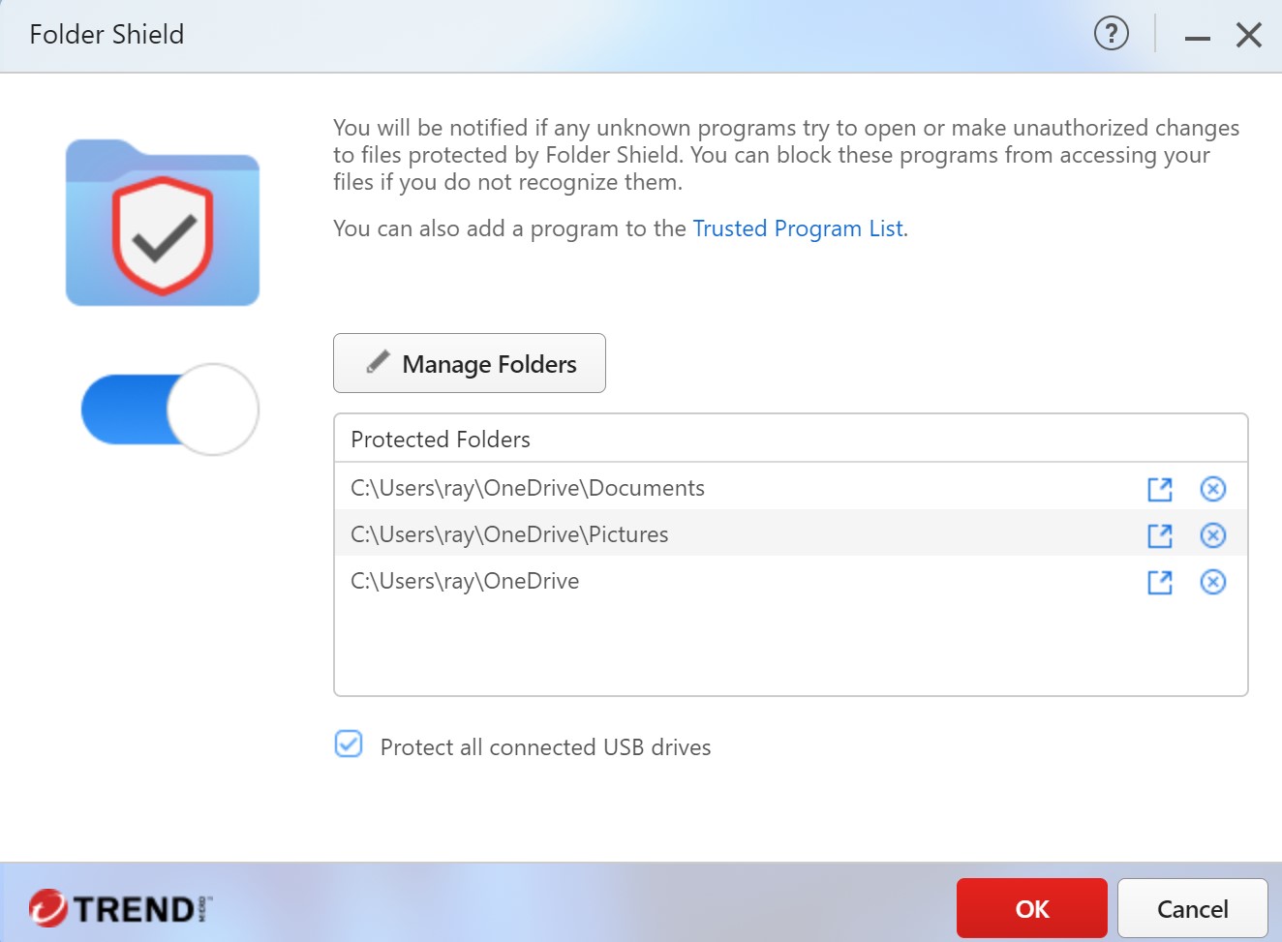This screenshot has width=1282, height=942.
Task: Open the Trusted Program List link
Action: pos(799,228)
